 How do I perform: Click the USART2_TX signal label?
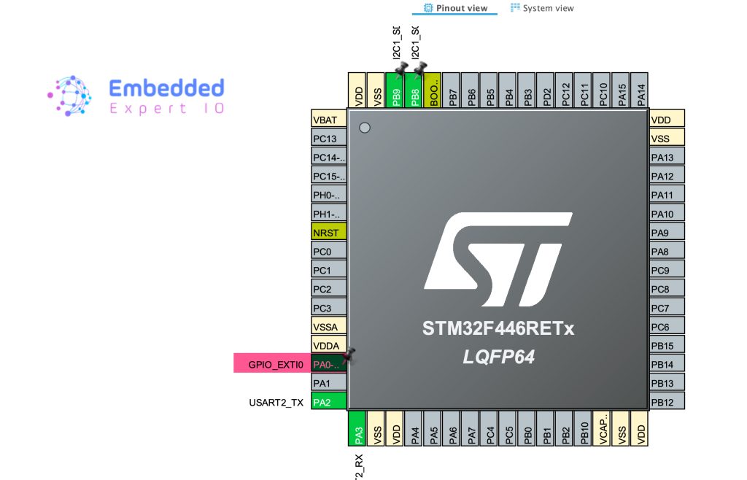[x=276, y=402]
